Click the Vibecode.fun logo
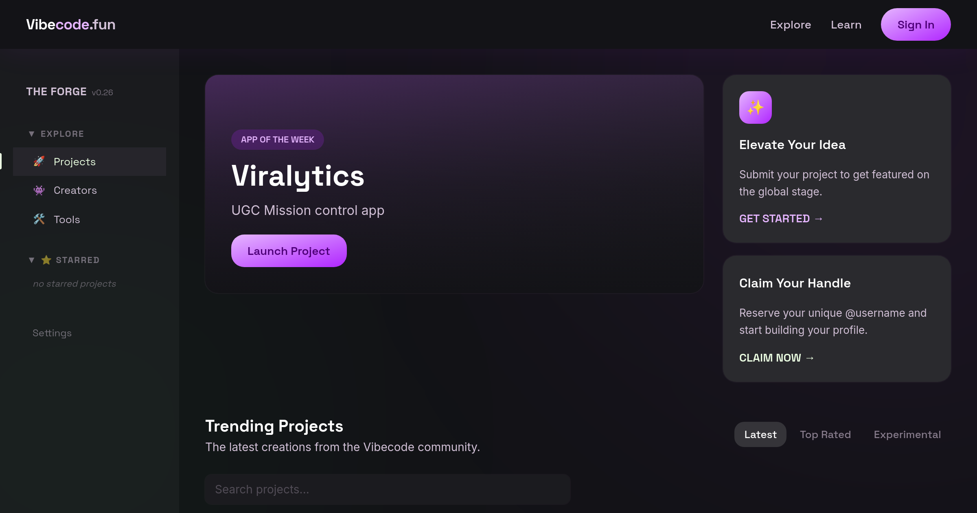The width and height of the screenshot is (977, 513). 71,24
